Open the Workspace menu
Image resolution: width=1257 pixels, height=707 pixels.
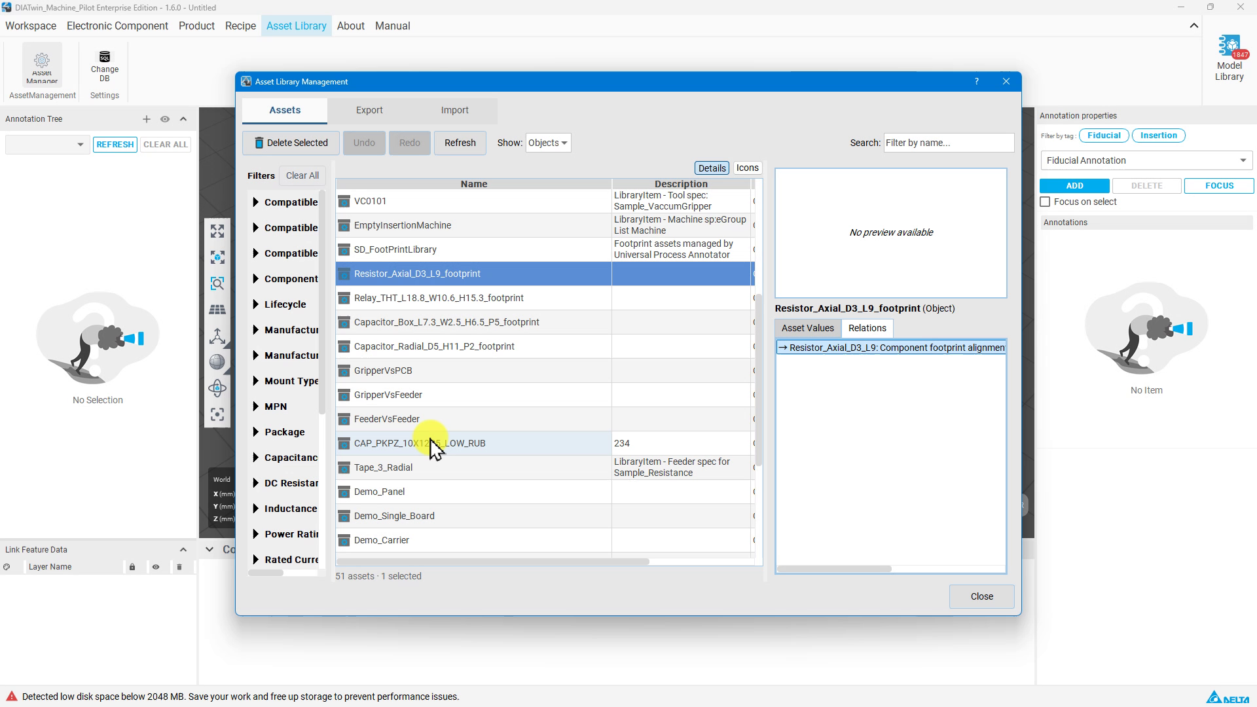[31, 26]
